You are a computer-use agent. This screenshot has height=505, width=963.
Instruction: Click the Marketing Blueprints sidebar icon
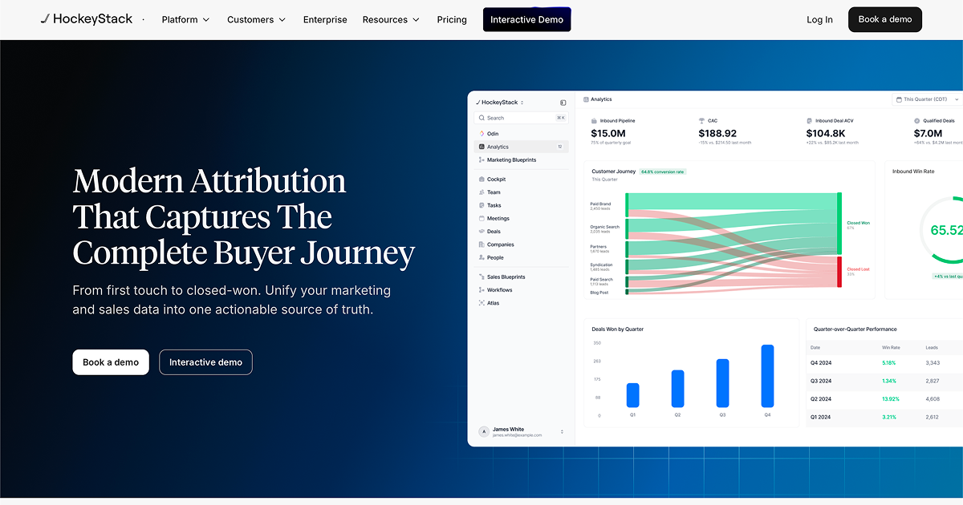point(481,160)
